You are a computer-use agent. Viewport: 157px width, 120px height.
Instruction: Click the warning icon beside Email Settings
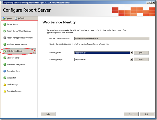[x=5, y=85]
